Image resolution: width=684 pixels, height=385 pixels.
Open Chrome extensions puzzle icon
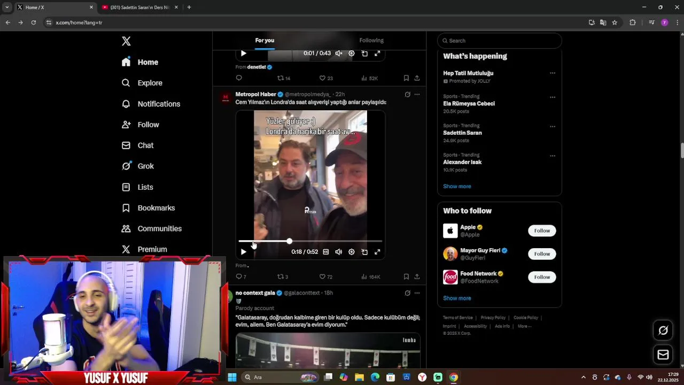(633, 22)
